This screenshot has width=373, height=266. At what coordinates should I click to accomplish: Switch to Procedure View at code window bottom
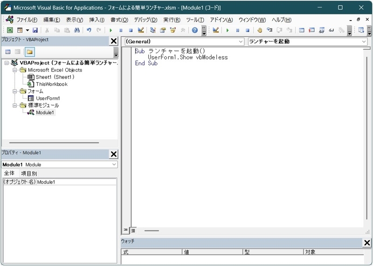[x=125, y=230]
